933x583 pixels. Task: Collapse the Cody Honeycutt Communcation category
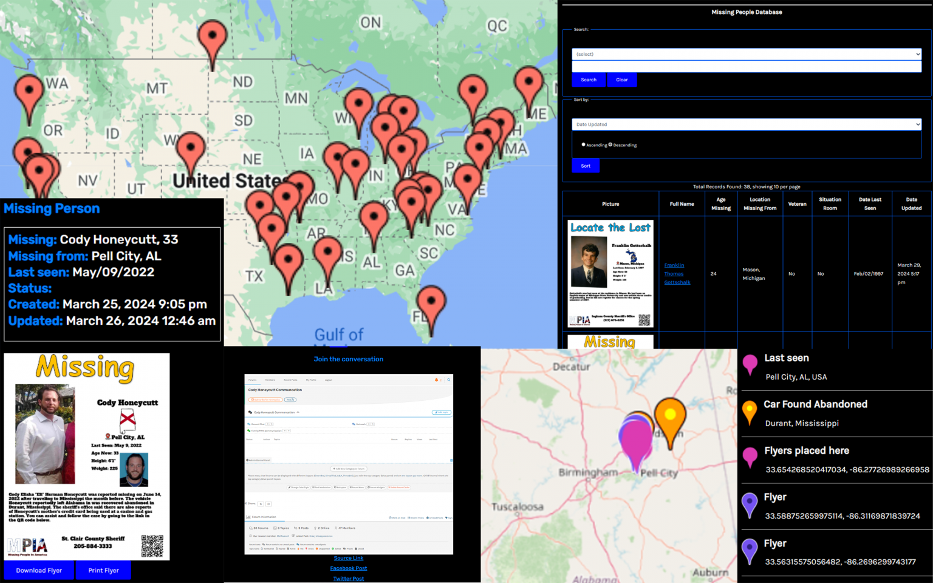pos(298,412)
